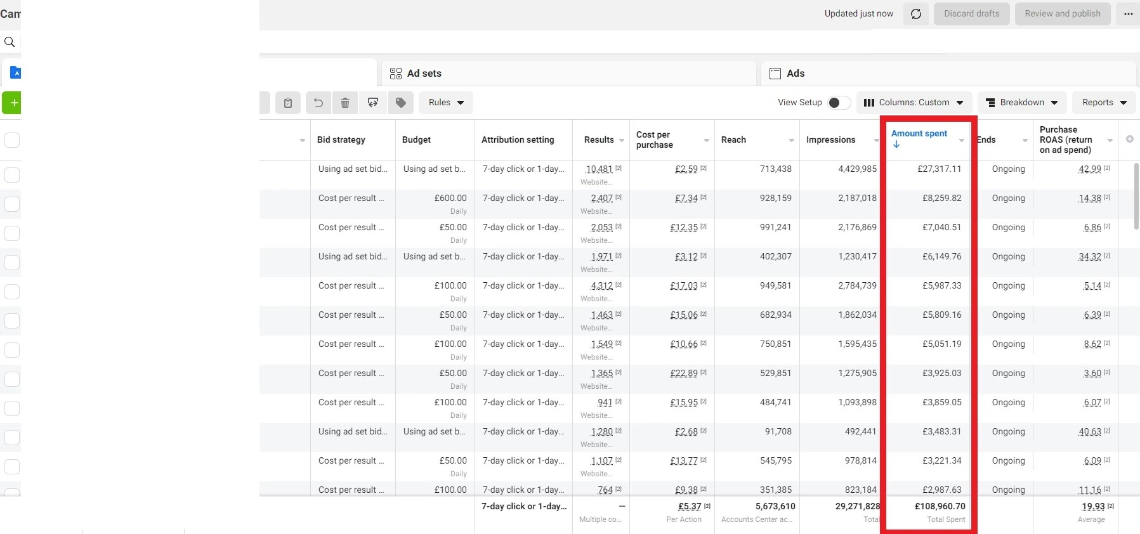Viewport: 1140px width, 534px height.
Task: Click the Amount spent column header to sort
Action: (x=919, y=134)
